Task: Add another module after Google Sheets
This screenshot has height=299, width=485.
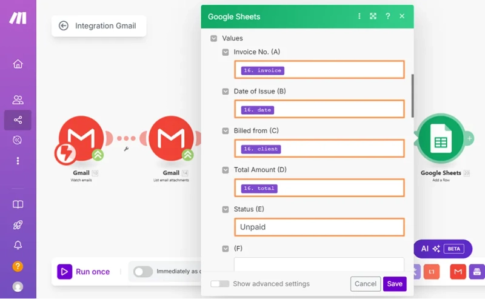Action: click(x=469, y=138)
